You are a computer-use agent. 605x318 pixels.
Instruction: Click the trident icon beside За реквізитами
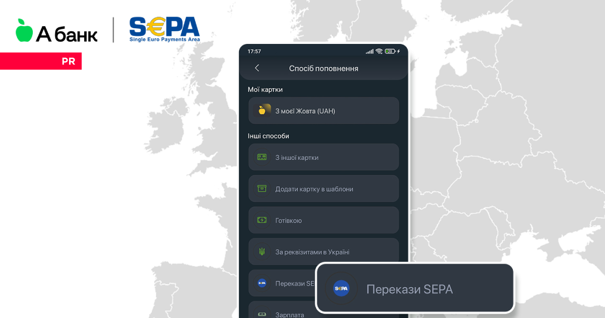point(262,251)
